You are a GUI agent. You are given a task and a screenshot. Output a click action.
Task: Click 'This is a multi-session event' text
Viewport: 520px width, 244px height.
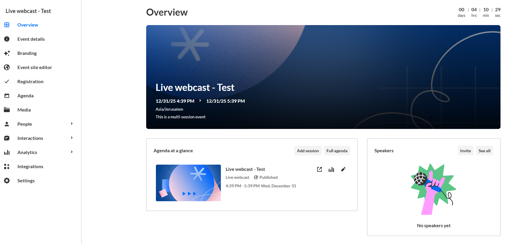click(180, 117)
